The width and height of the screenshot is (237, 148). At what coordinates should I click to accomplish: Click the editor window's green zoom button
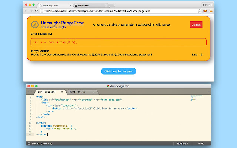tap(36, 86)
